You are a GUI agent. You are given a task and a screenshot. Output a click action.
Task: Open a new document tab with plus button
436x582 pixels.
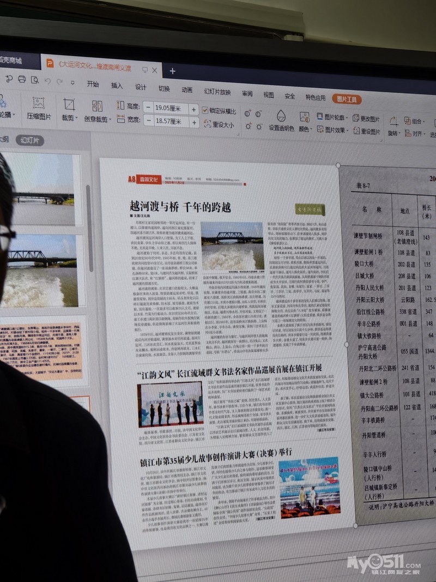(x=172, y=71)
